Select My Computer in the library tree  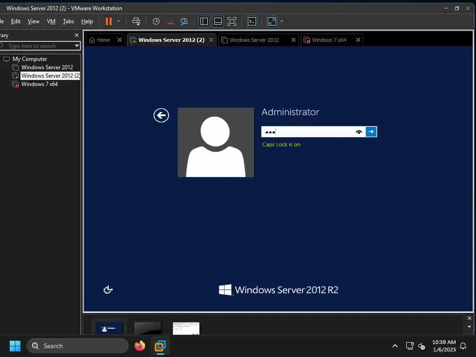pyautogui.click(x=30, y=59)
